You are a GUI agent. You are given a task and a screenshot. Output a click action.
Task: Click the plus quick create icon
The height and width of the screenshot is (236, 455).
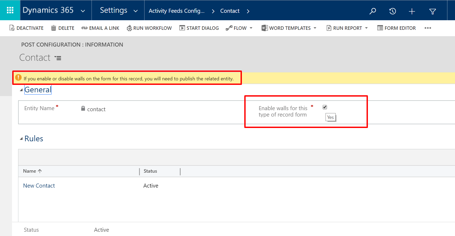click(412, 11)
